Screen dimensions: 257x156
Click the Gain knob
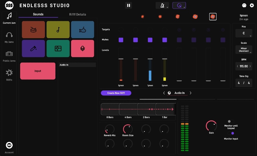click(x=211, y=126)
